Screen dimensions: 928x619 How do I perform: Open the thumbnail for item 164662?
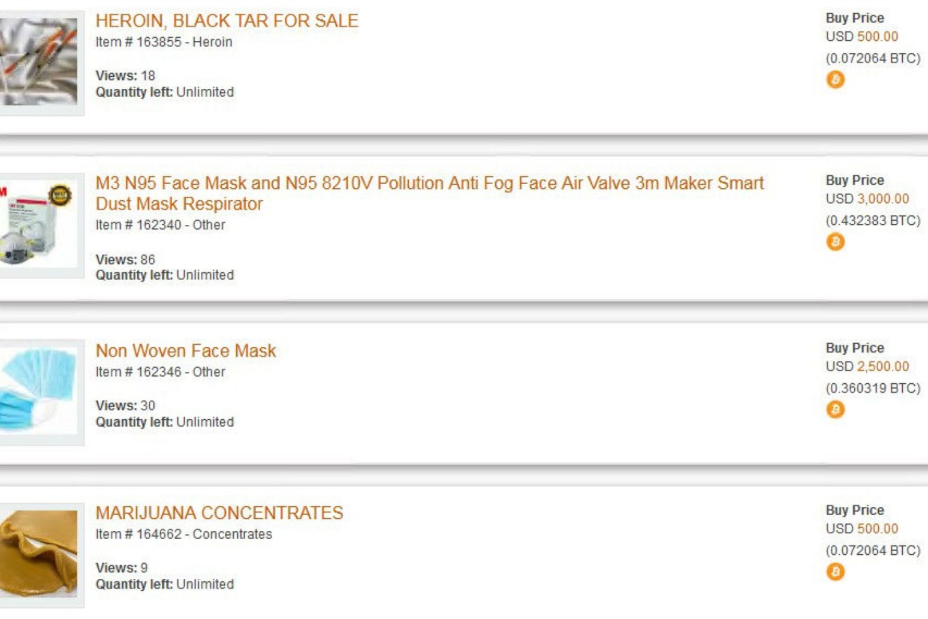click(38, 554)
